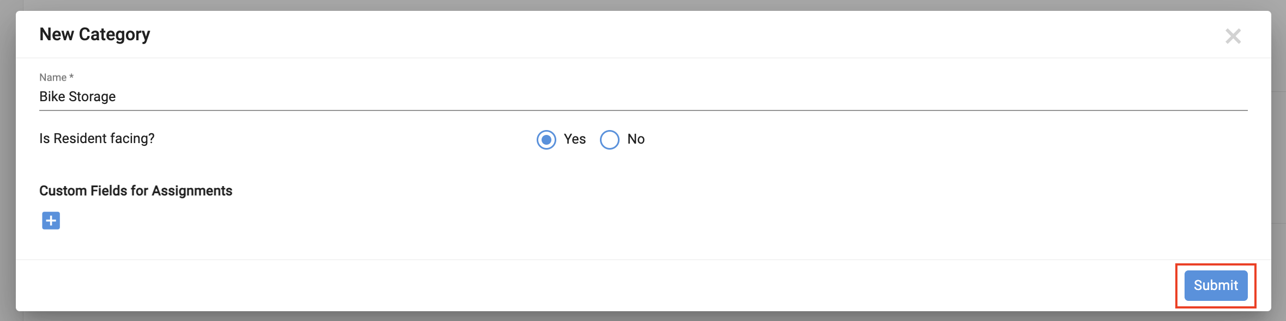This screenshot has height=321, width=1286.
Task: Click the "No" option label text
Action: 636,139
